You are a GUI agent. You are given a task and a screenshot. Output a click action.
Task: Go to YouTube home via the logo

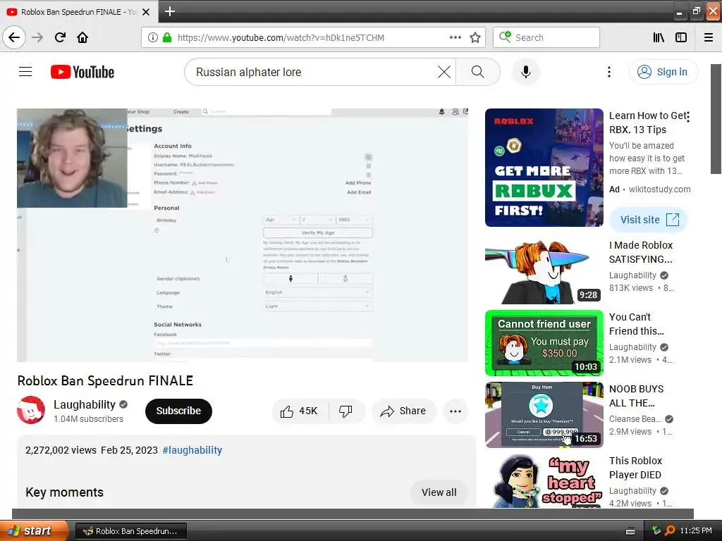(x=82, y=72)
